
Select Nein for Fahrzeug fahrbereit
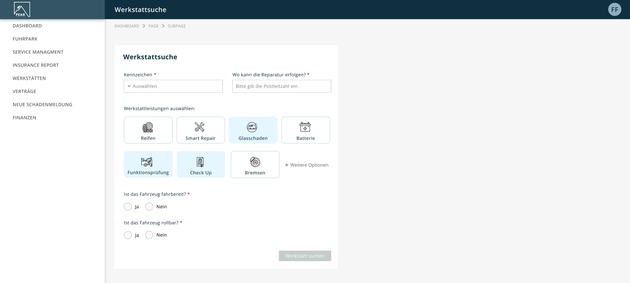tap(150, 207)
